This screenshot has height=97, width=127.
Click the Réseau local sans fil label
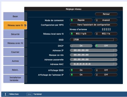[x=53, y=34]
